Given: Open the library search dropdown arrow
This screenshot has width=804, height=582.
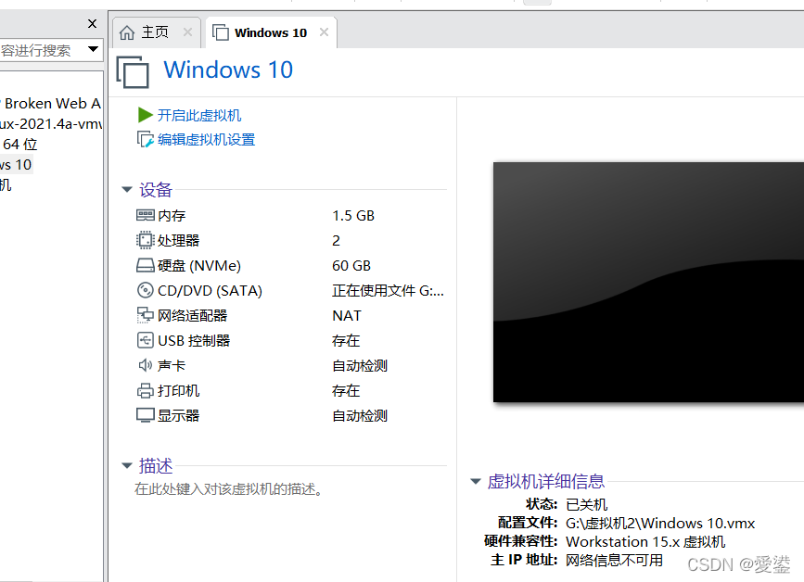Looking at the screenshot, I should coord(93,50).
